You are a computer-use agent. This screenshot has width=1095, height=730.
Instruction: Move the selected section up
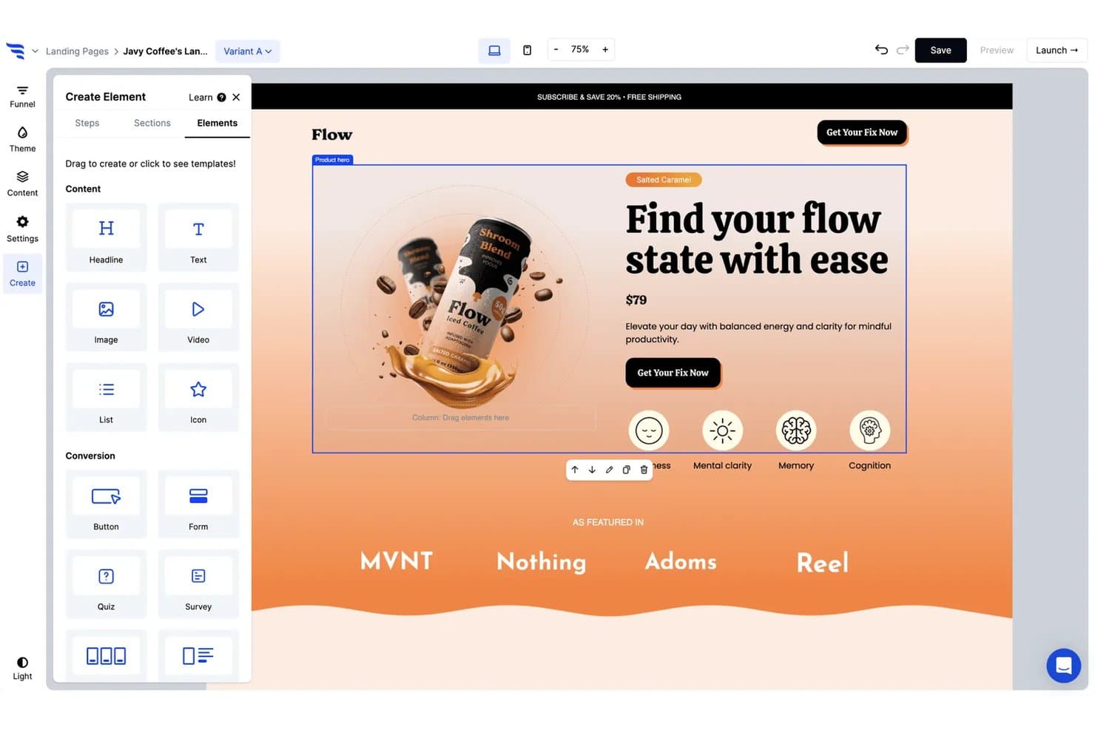[x=575, y=470]
